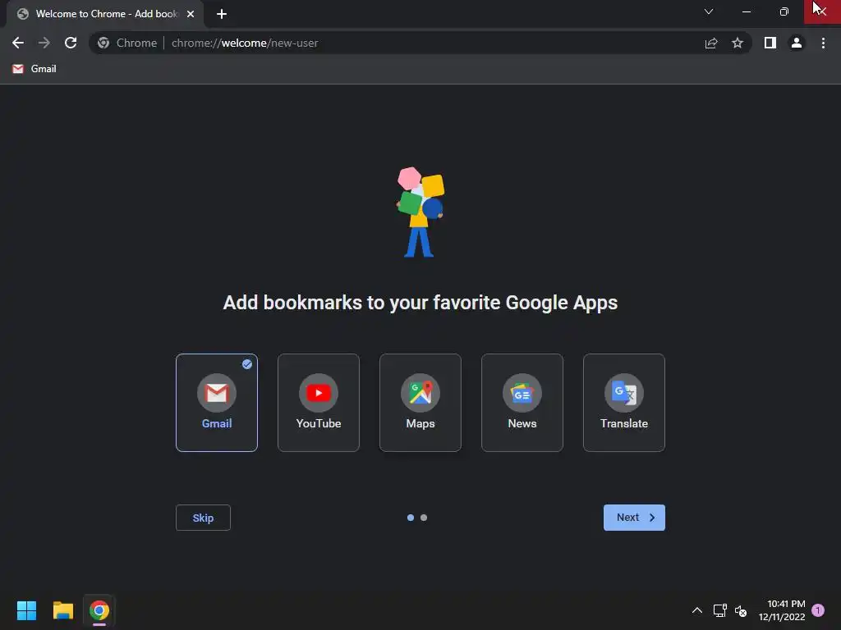Click the second page indicator dot

(x=424, y=518)
